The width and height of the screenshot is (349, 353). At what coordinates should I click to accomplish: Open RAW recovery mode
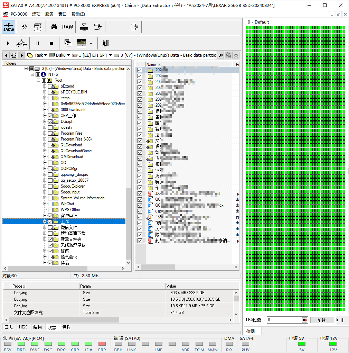pos(67,27)
